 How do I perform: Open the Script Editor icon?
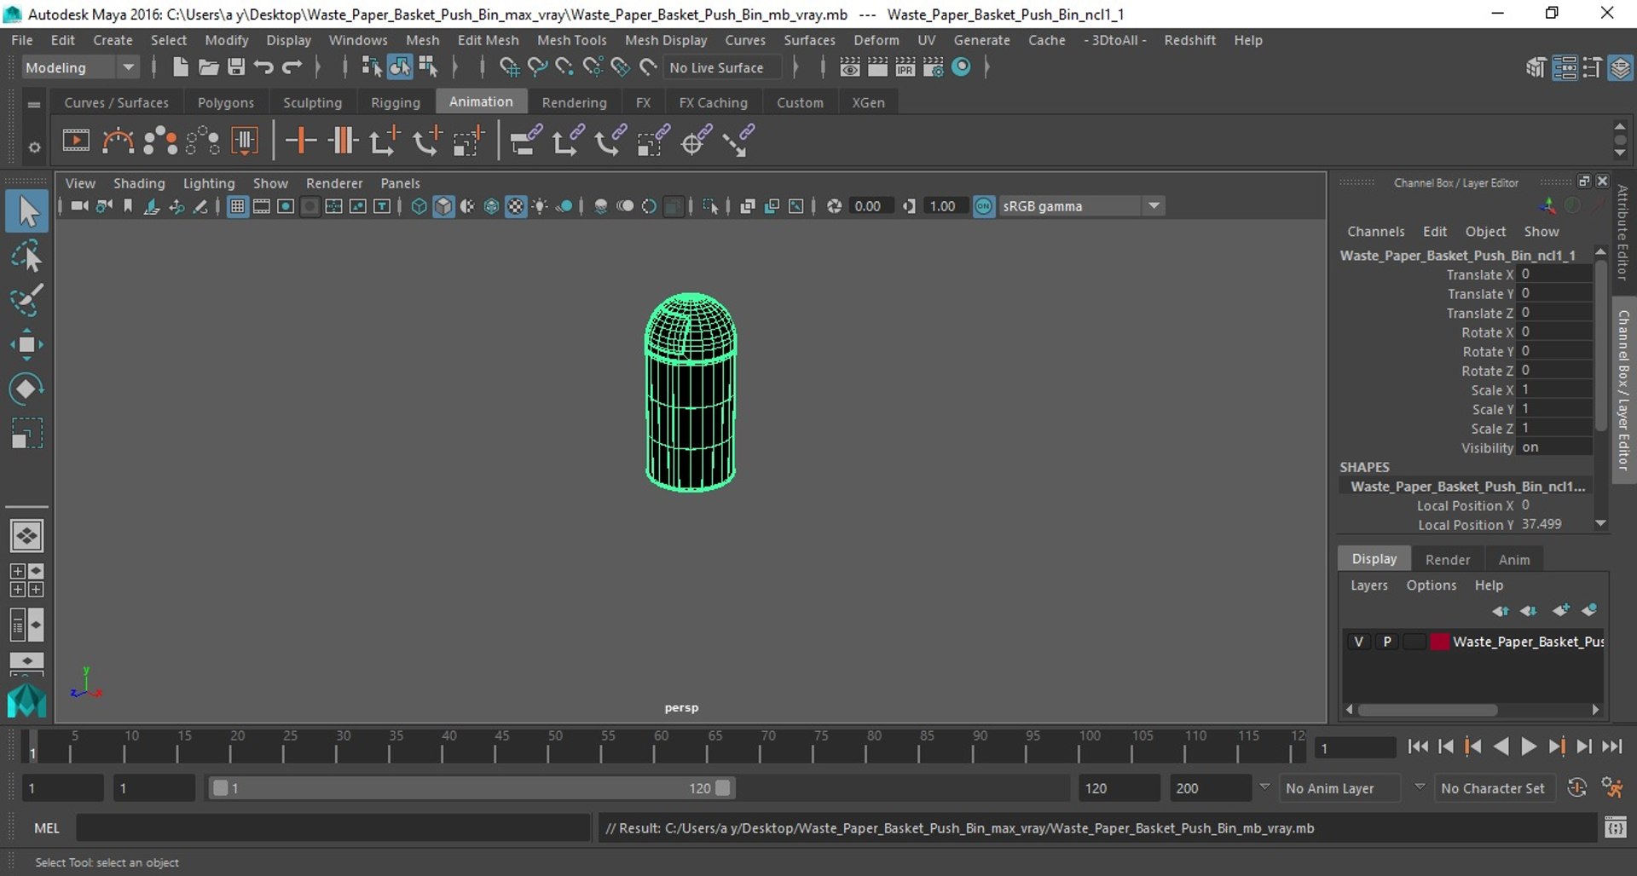[1615, 827]
